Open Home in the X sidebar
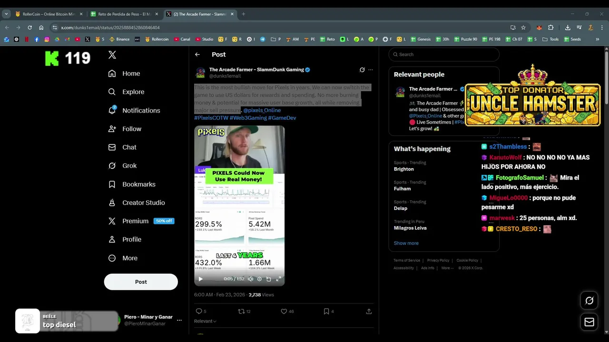The width and height of the screenshot is (609, 342). click(124, 74)
